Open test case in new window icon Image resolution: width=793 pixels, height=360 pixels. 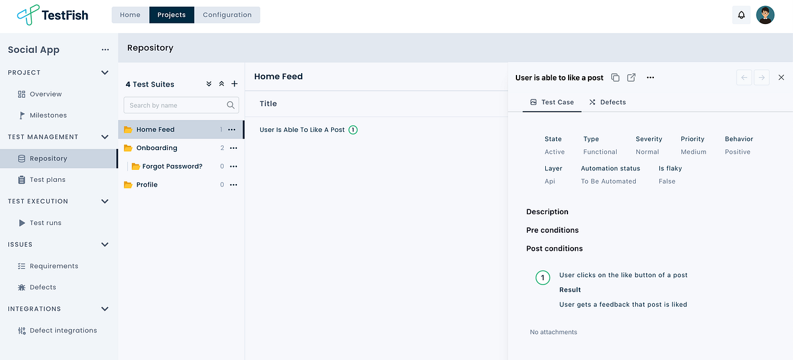pos(631,77)
